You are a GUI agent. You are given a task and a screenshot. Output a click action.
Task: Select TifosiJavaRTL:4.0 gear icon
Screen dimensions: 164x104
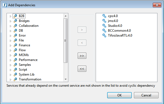pos(104,35)
